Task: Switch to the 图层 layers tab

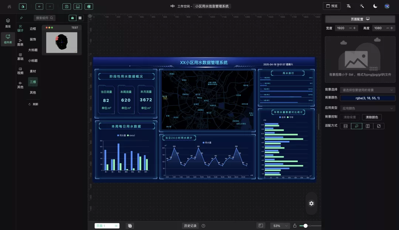Action: coord(8,23)
